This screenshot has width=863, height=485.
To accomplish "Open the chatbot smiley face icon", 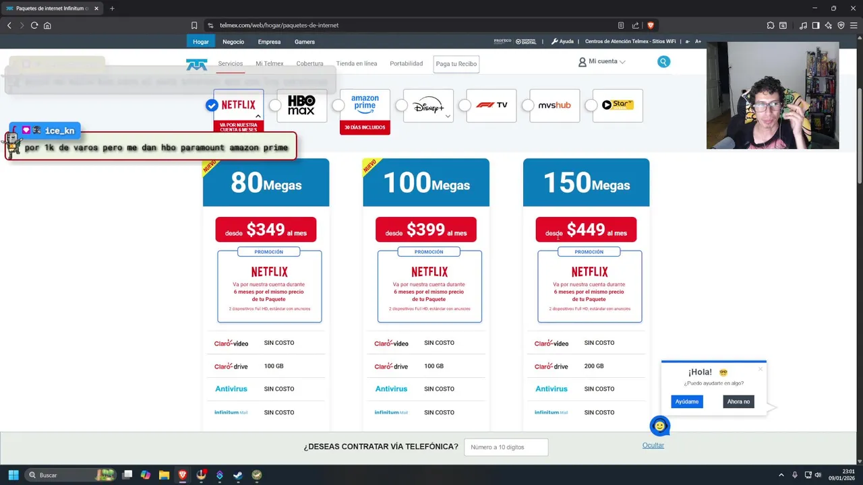I will tap(659, 426).
